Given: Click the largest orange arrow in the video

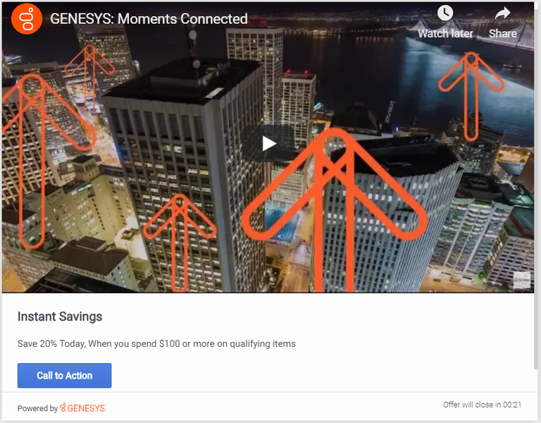Looking at the screenshot, I should point(334,210).
